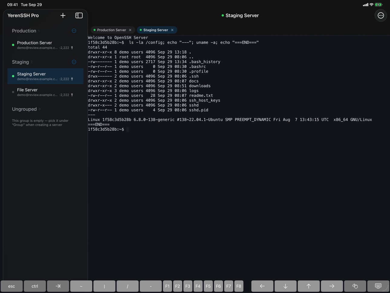390x293 pixels.
Task: Select Production Server in sidebar
Action: click(45, 45)
